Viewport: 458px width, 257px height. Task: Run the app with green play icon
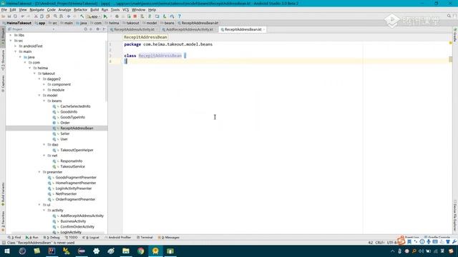tap(105, 16)
